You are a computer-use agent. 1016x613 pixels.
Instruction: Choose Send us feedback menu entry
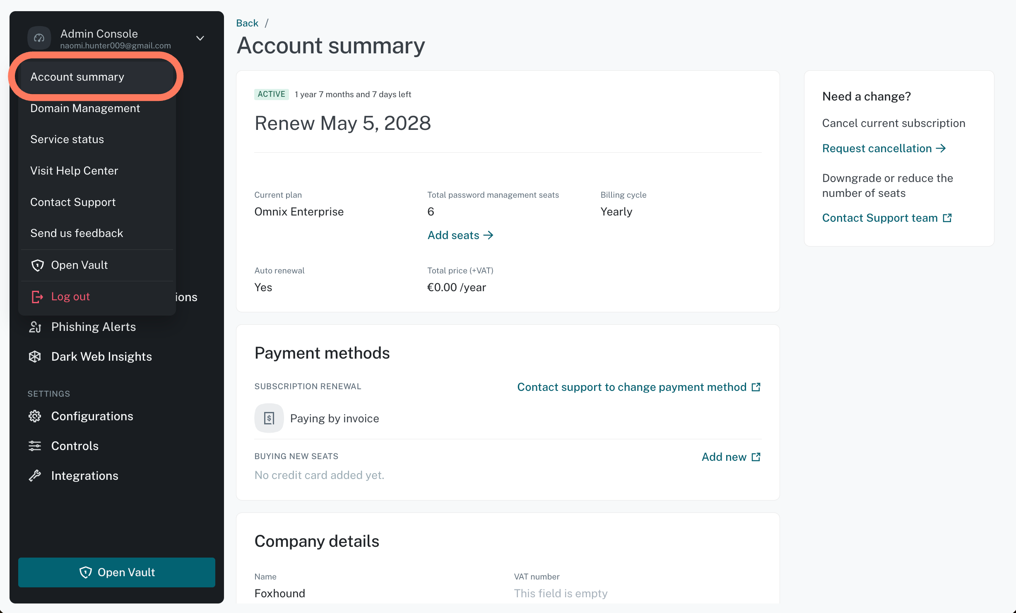97,233
